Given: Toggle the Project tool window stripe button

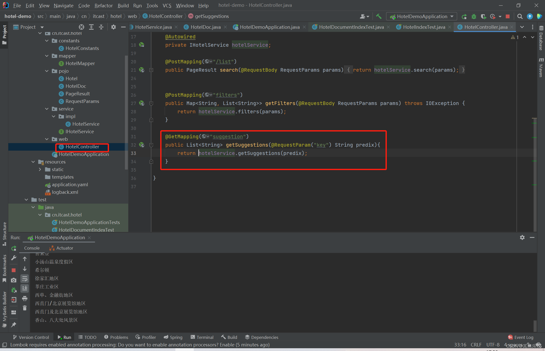Looking at the screenshot, I should tap(4, 34).
